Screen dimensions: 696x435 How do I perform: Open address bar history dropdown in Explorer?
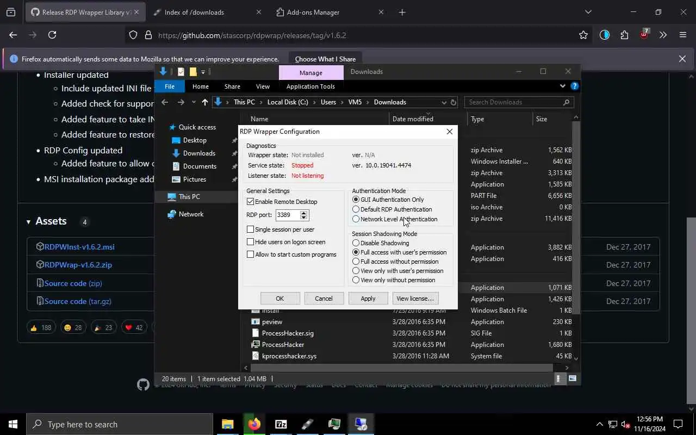pos(444,102)
